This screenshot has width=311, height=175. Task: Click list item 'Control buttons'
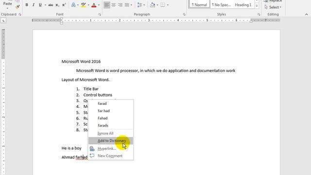tap(98, 95)
